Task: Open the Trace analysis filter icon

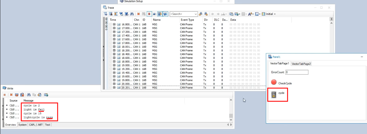Action: point(126,14)
